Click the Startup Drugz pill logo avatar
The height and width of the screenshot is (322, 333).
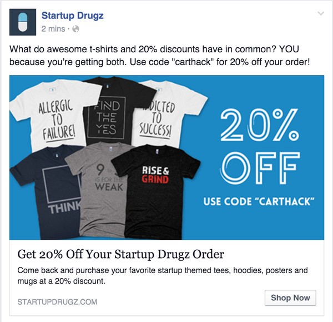(23, 22)
